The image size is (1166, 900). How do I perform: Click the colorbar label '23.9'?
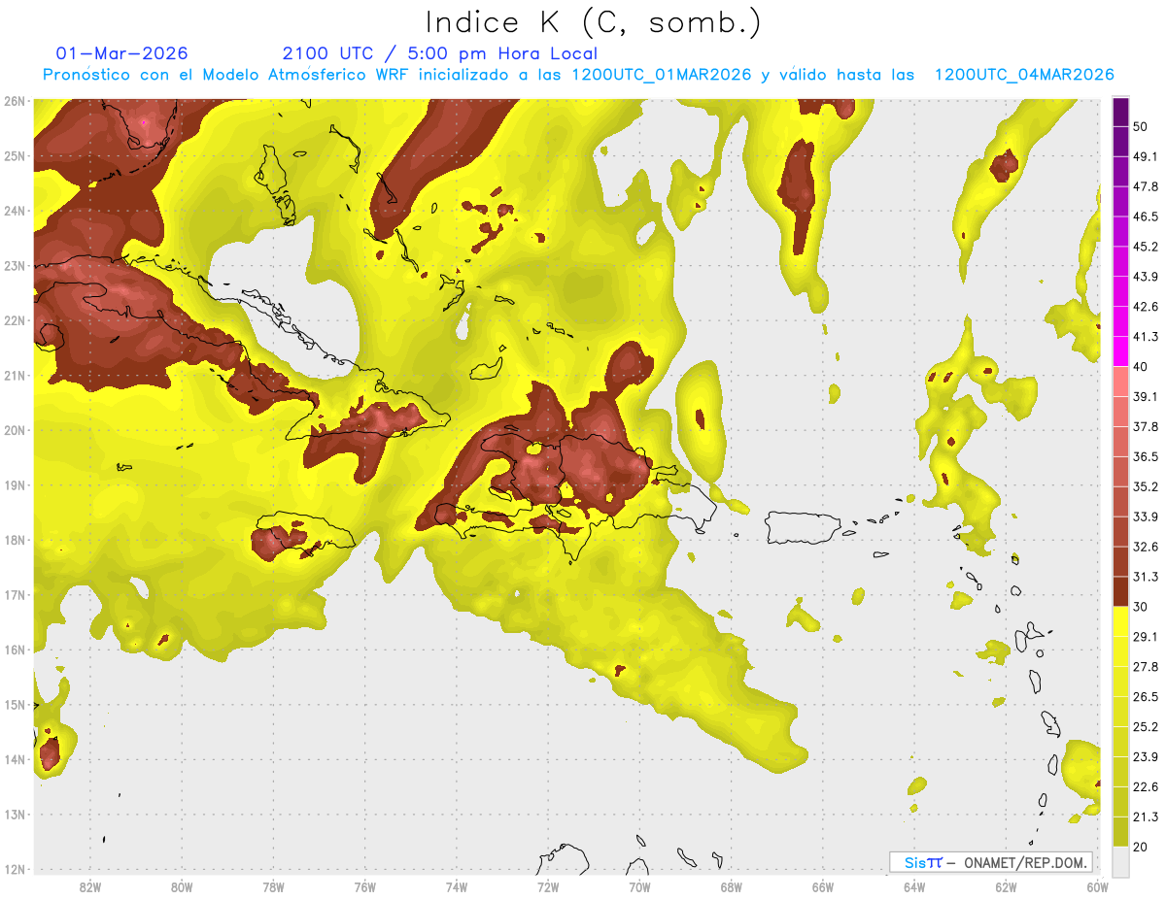1146,757
